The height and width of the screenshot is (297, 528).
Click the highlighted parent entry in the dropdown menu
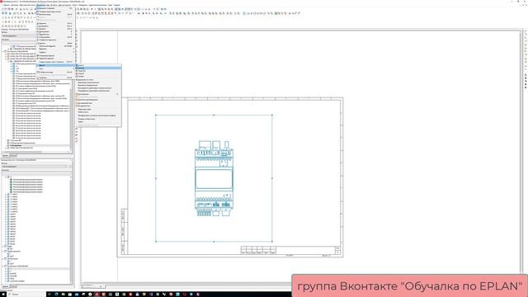54,65
